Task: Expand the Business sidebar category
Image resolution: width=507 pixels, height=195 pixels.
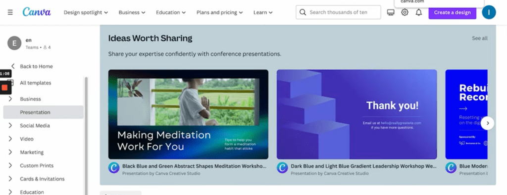Action: click(10, 98)
